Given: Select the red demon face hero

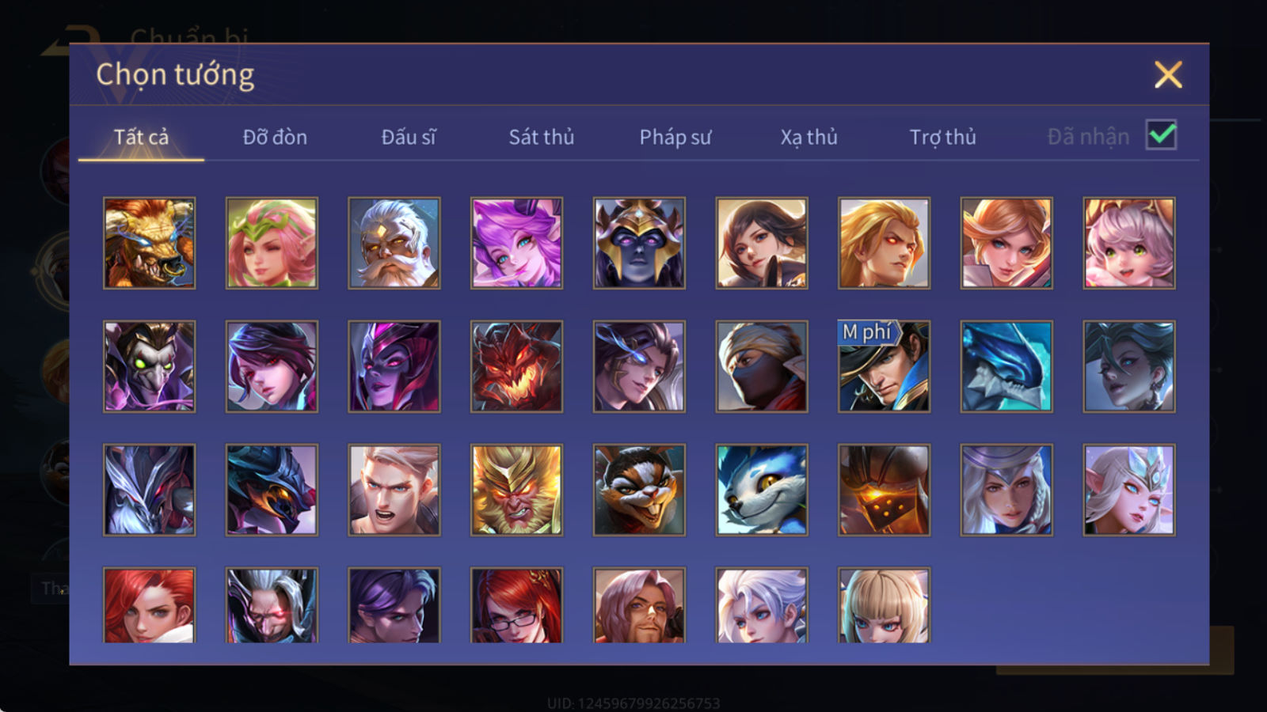Looking at the screenshot, I should pyautogui.click(x=516, y=366).
